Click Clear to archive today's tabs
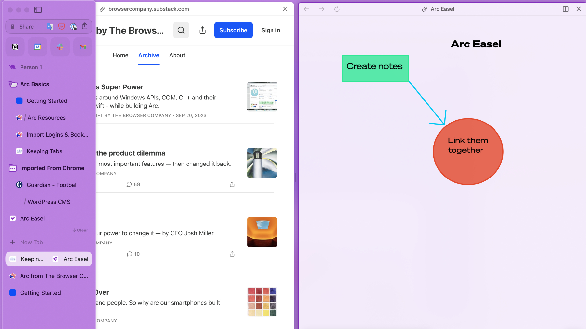The width and height of the screenshot is (586, 329). [x=80, y=230]
